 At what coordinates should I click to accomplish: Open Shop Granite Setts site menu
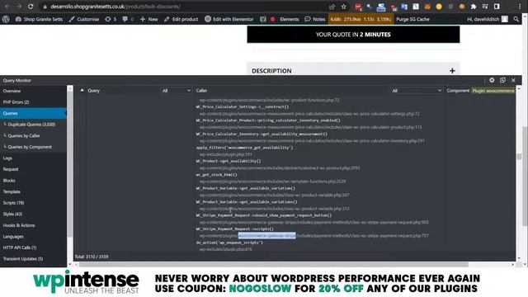click(39, 19)
